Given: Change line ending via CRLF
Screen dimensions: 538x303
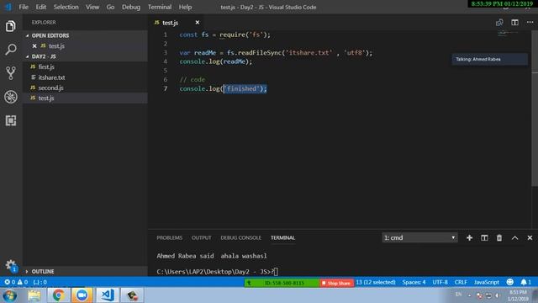Looking at the screenshot, I should 461,282.
